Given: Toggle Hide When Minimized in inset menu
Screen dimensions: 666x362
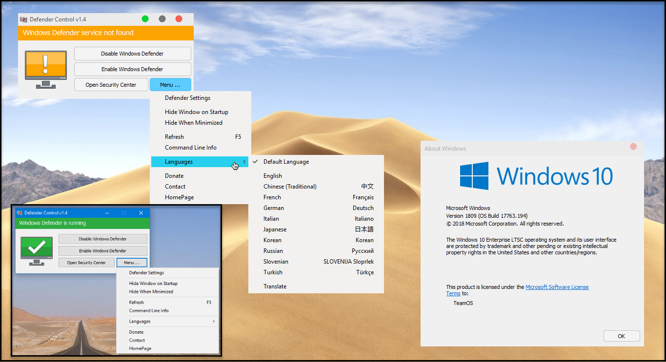Looking at the screenshot, I should 168,292.
